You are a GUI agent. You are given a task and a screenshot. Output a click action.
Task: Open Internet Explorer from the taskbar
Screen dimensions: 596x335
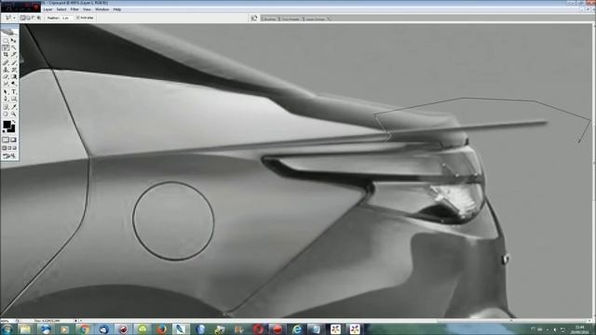coord(296,329)
